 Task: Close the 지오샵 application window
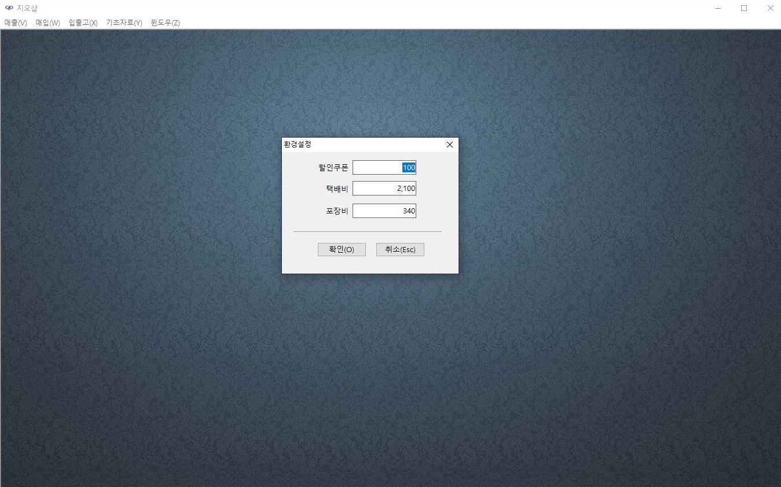tap(770, 8)
